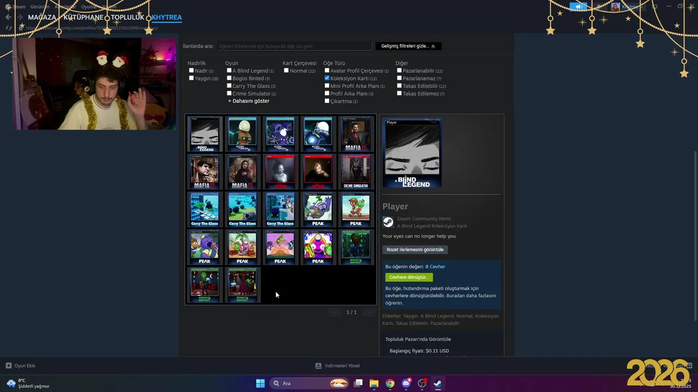
Task: Open the KHYTREA profile tab
Action: tap(167, 17)
